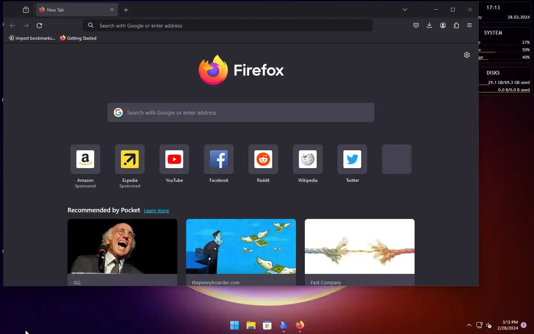This screenshot has height=334, width=534.
Task: Open the network tray icon
Action: tap(479, 325)
